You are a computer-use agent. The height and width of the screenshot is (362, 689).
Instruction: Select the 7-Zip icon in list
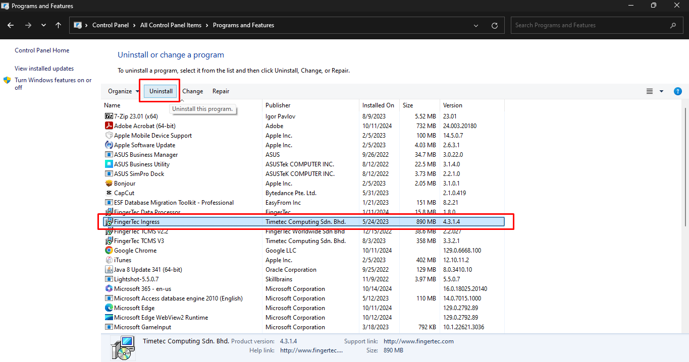point(109,116)
